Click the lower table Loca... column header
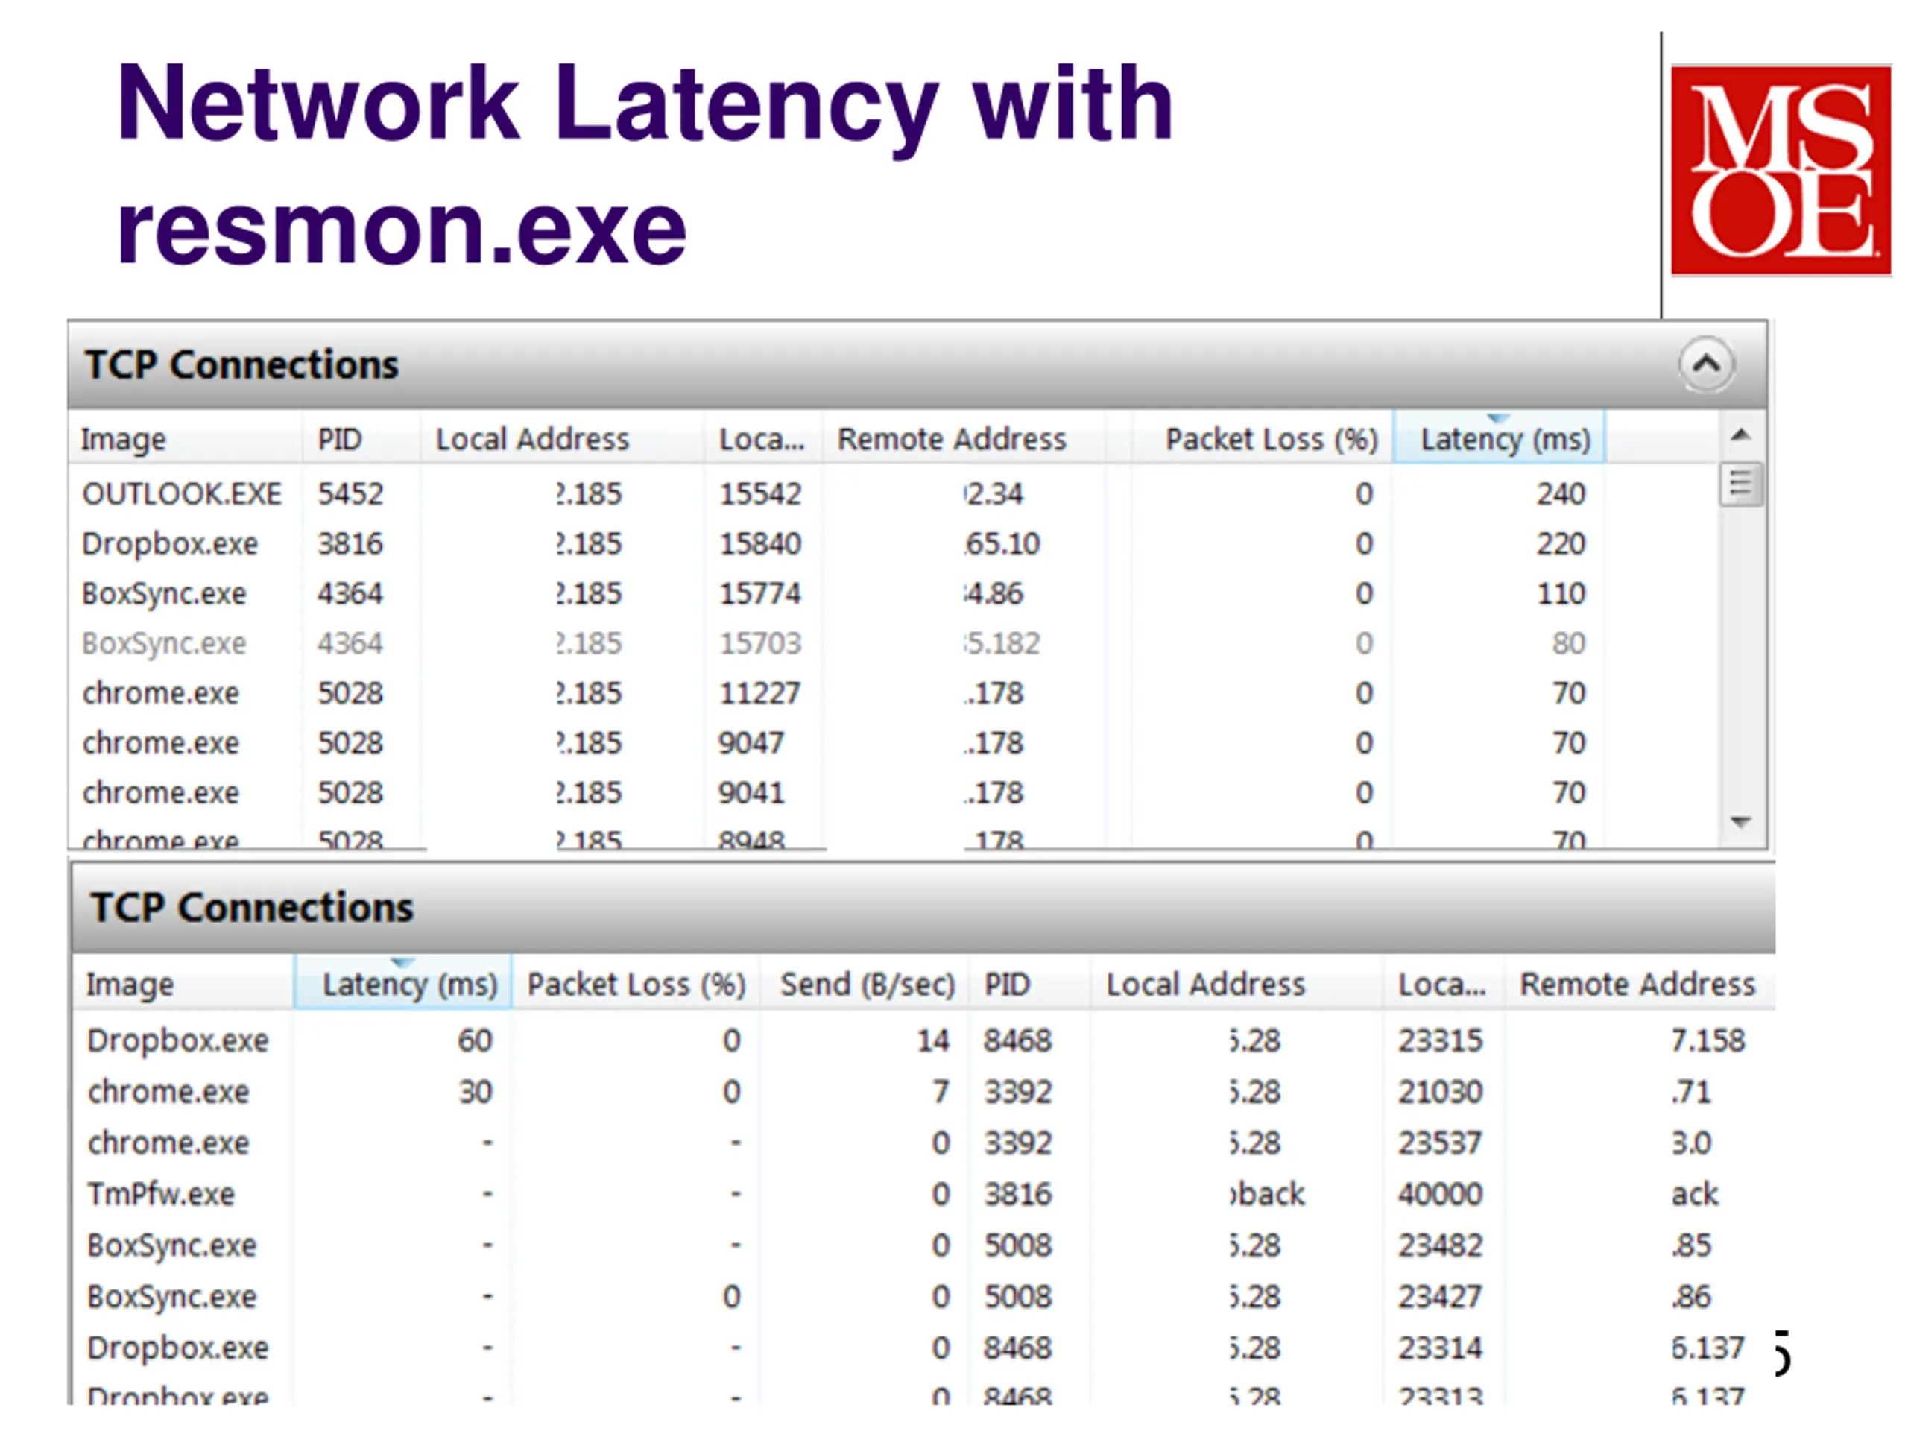This screenshot has width=1908, height=1431. pyautogui.click(x=1444, y=983)
